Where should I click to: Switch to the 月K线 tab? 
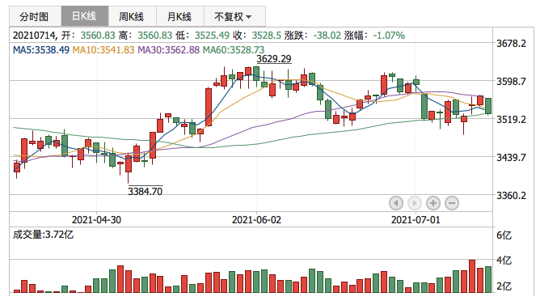tap(180, 16)
